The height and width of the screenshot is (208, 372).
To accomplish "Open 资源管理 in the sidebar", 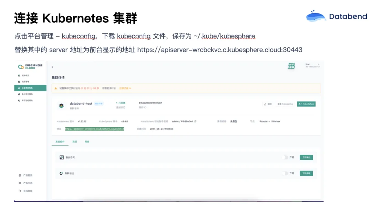I will tap(24, 82).
